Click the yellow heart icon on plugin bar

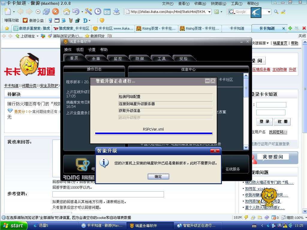tap(102, 20)
